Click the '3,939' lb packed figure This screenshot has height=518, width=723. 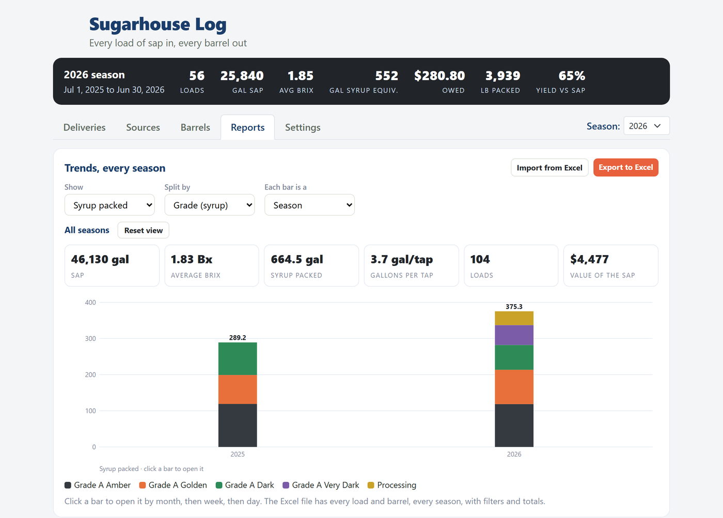502,76
